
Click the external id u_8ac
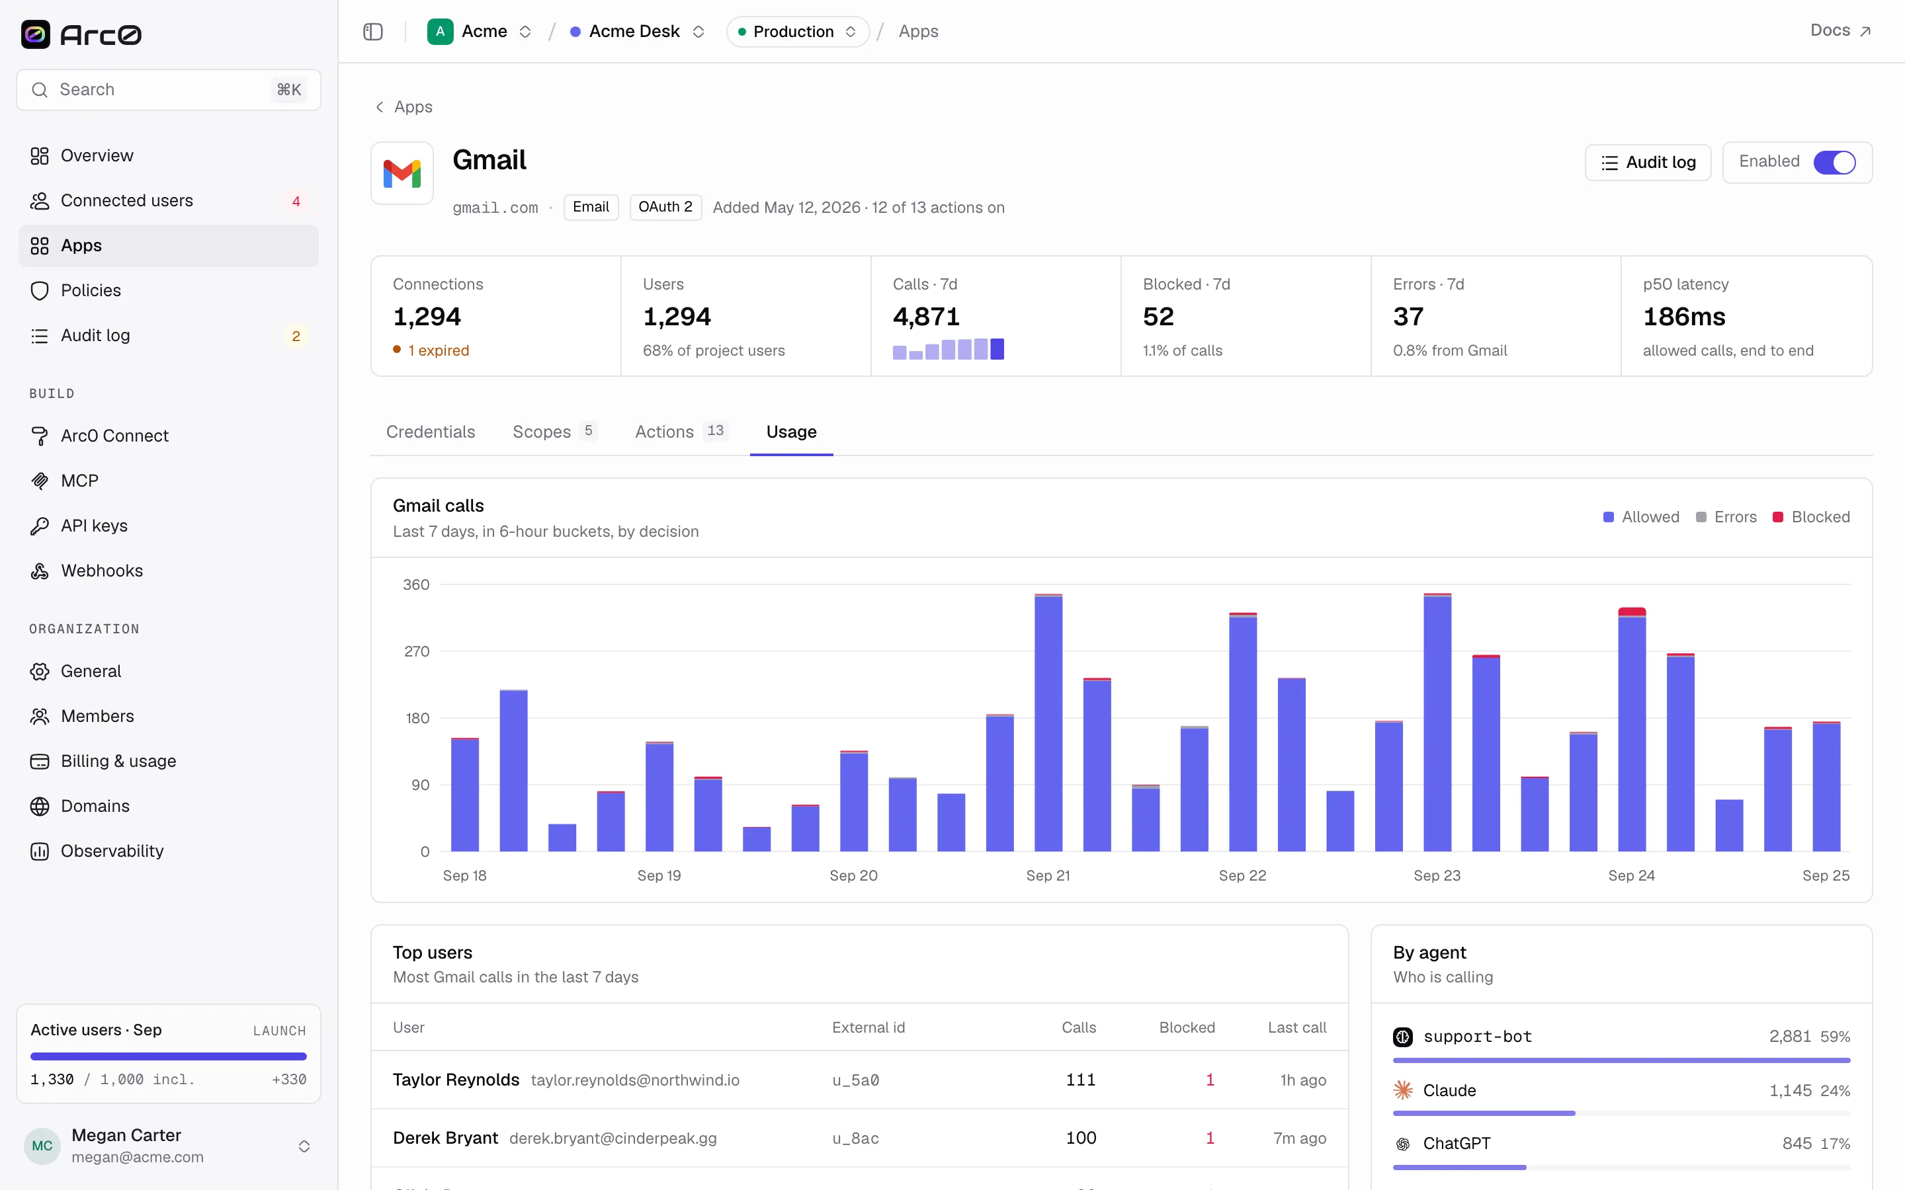click(856, 1139)
